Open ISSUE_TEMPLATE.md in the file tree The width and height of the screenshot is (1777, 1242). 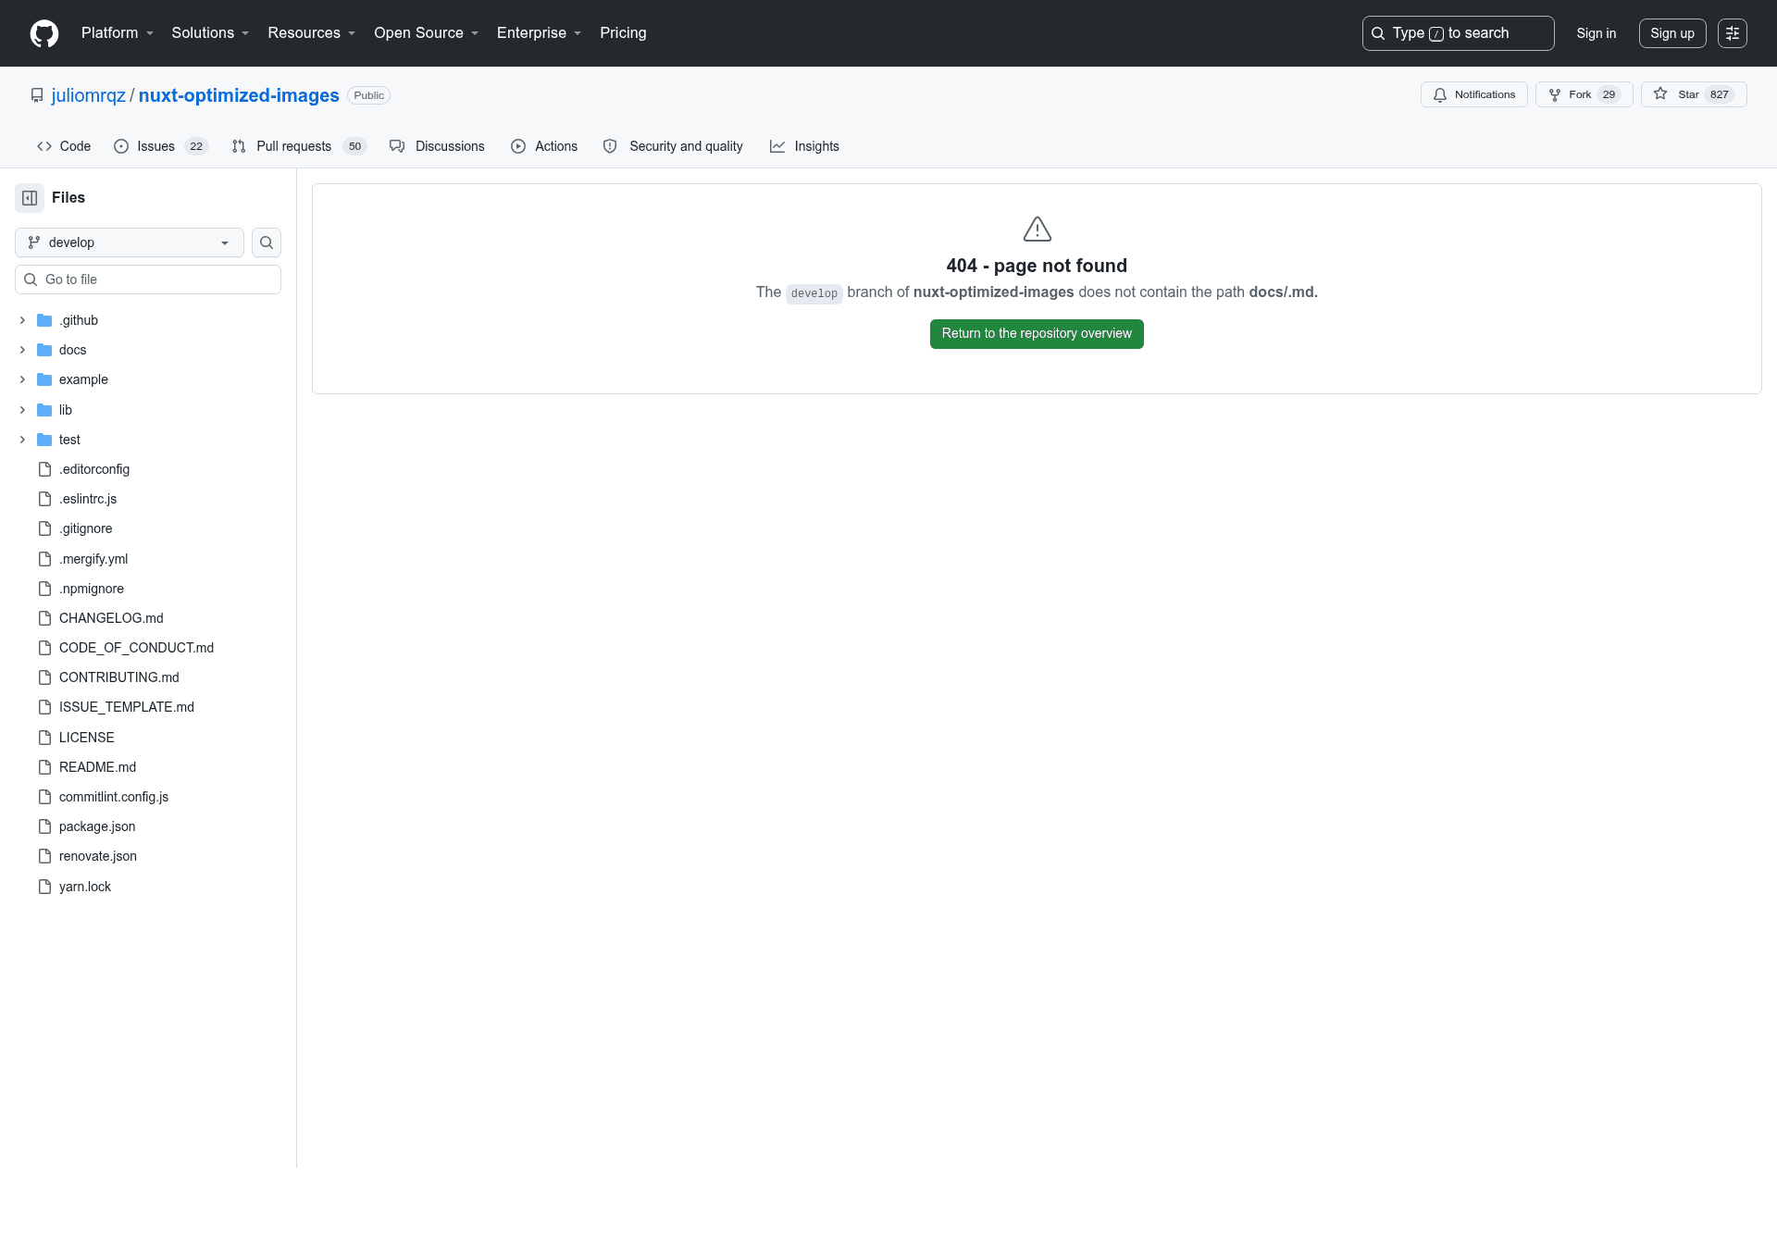point(148,707)
